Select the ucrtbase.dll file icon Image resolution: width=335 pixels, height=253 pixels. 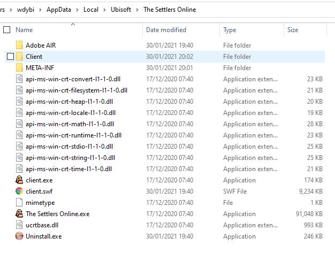(19, 225)
